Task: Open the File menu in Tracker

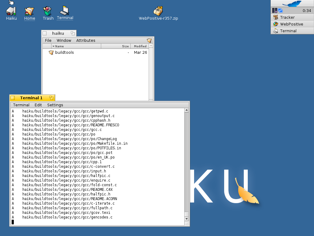Action: (x=48, y=41)
